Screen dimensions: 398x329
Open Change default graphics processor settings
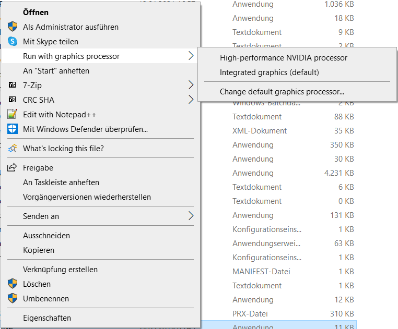[x=282, y=92]
